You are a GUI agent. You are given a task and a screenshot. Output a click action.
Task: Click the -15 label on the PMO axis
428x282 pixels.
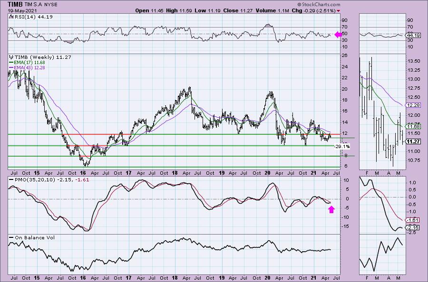pyautogui.click(x=345, y=226)
